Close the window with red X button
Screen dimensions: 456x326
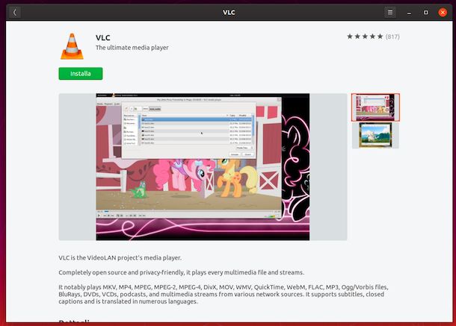click(x=443, y=13)
